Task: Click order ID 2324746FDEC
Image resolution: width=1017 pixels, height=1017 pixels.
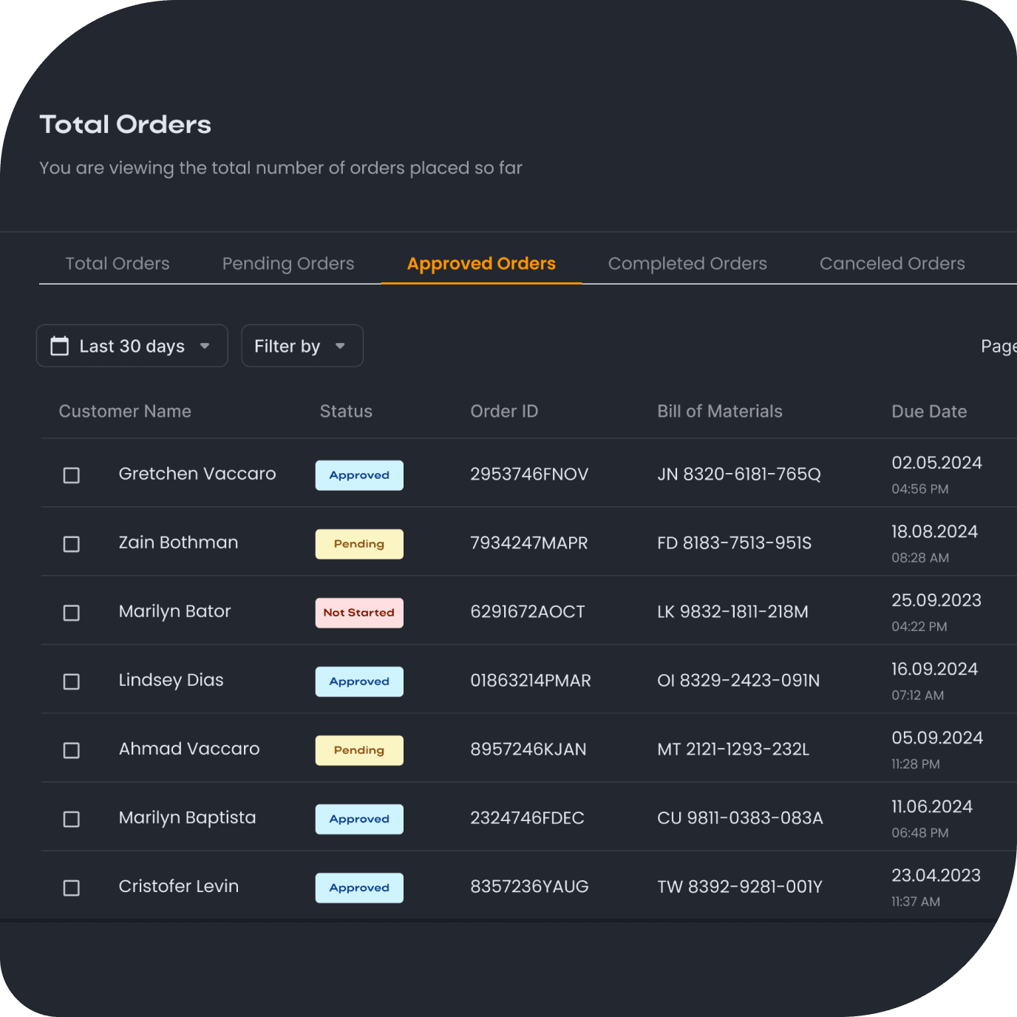Action: pos(528,818)
